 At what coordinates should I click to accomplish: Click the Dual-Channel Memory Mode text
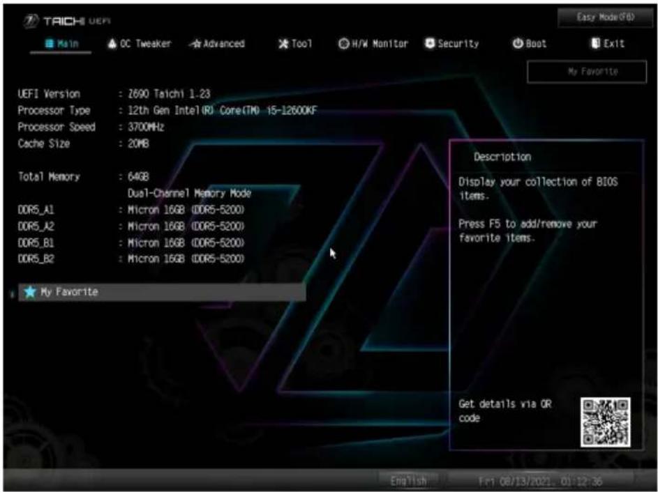coord(189,193)
